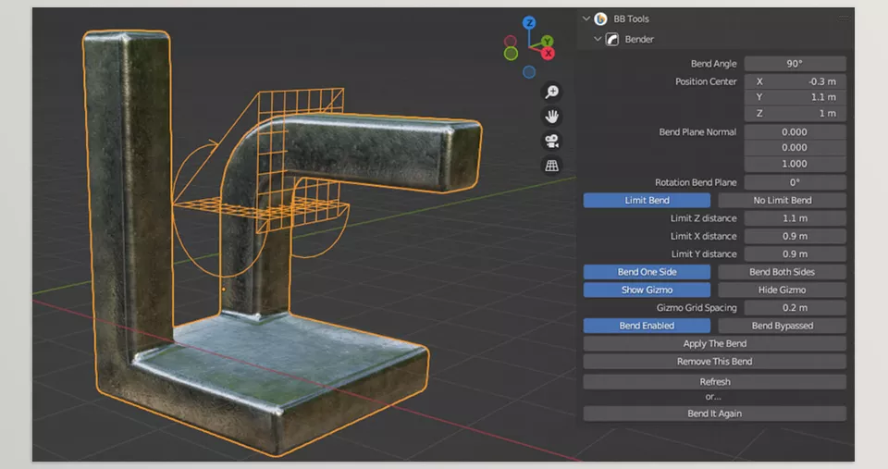Screen dimensions: 888x469
Task: Click Bend Plane Normal 1.000 field
Action: tap(795, 164)
